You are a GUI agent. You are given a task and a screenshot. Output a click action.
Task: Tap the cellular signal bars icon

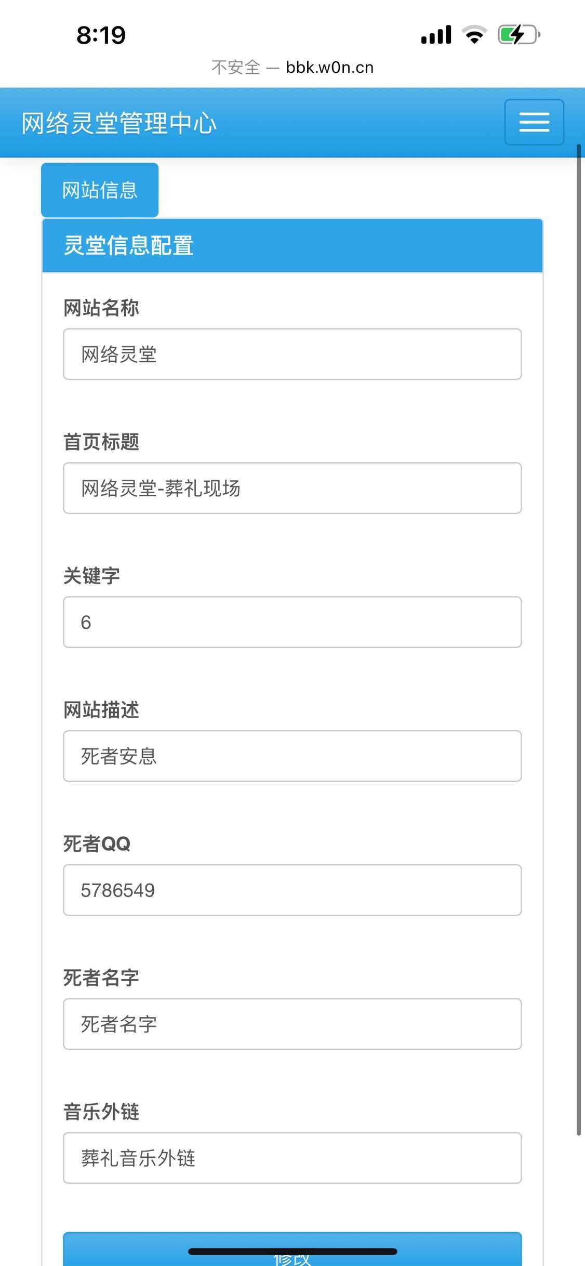(x=436, y=35)
